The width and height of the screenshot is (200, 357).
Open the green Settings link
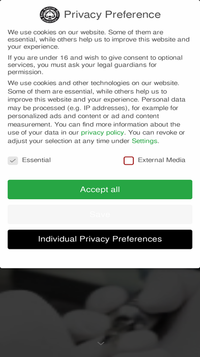pyautogui.click(x=145, y=141)
